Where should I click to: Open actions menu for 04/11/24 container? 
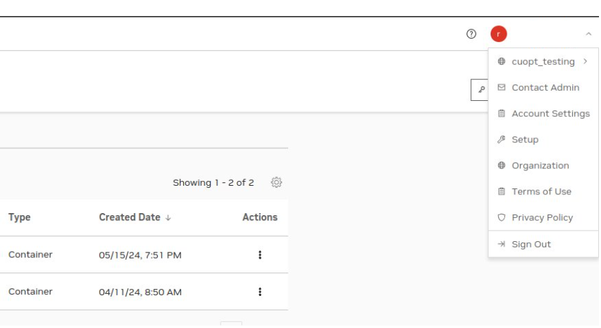click(260, 292)
